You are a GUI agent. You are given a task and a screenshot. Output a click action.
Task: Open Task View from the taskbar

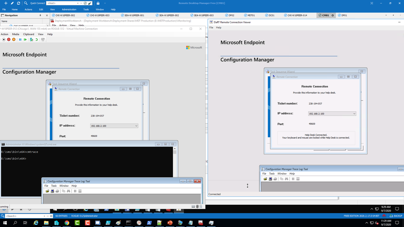[25, 223]
